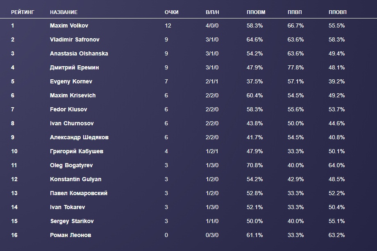Screen dimensions: 377x251
Task: Open player Maxim Volkov
Action: (69, 25)
